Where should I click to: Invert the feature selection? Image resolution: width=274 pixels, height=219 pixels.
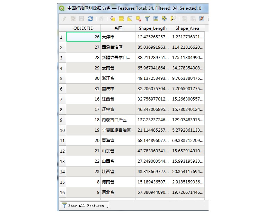click(130, 19)
